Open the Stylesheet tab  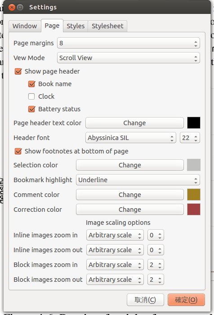[107, 26]
